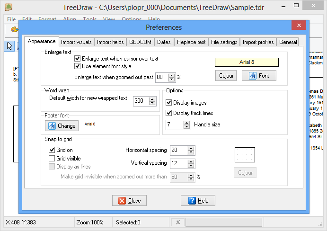Click the zoomed out past 80 field

pyautogui.click(x=162, y=77)
